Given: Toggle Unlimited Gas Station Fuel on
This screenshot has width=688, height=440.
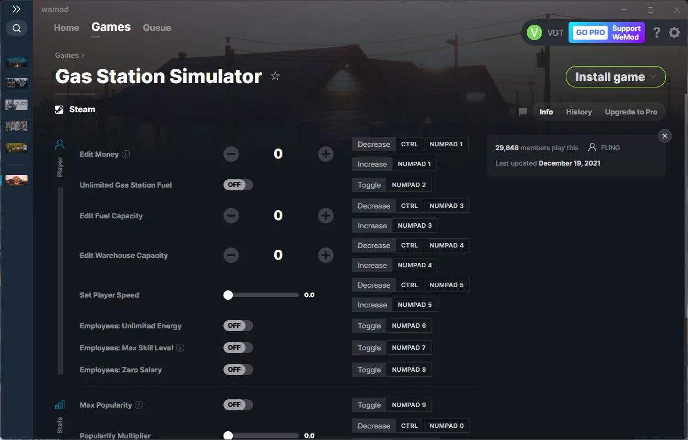Looking at the screenshot, I should (238, 185).
